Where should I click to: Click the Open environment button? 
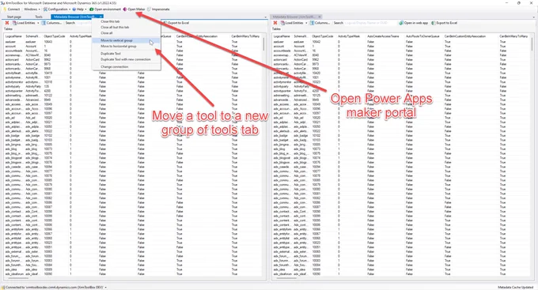click(105, 9)
